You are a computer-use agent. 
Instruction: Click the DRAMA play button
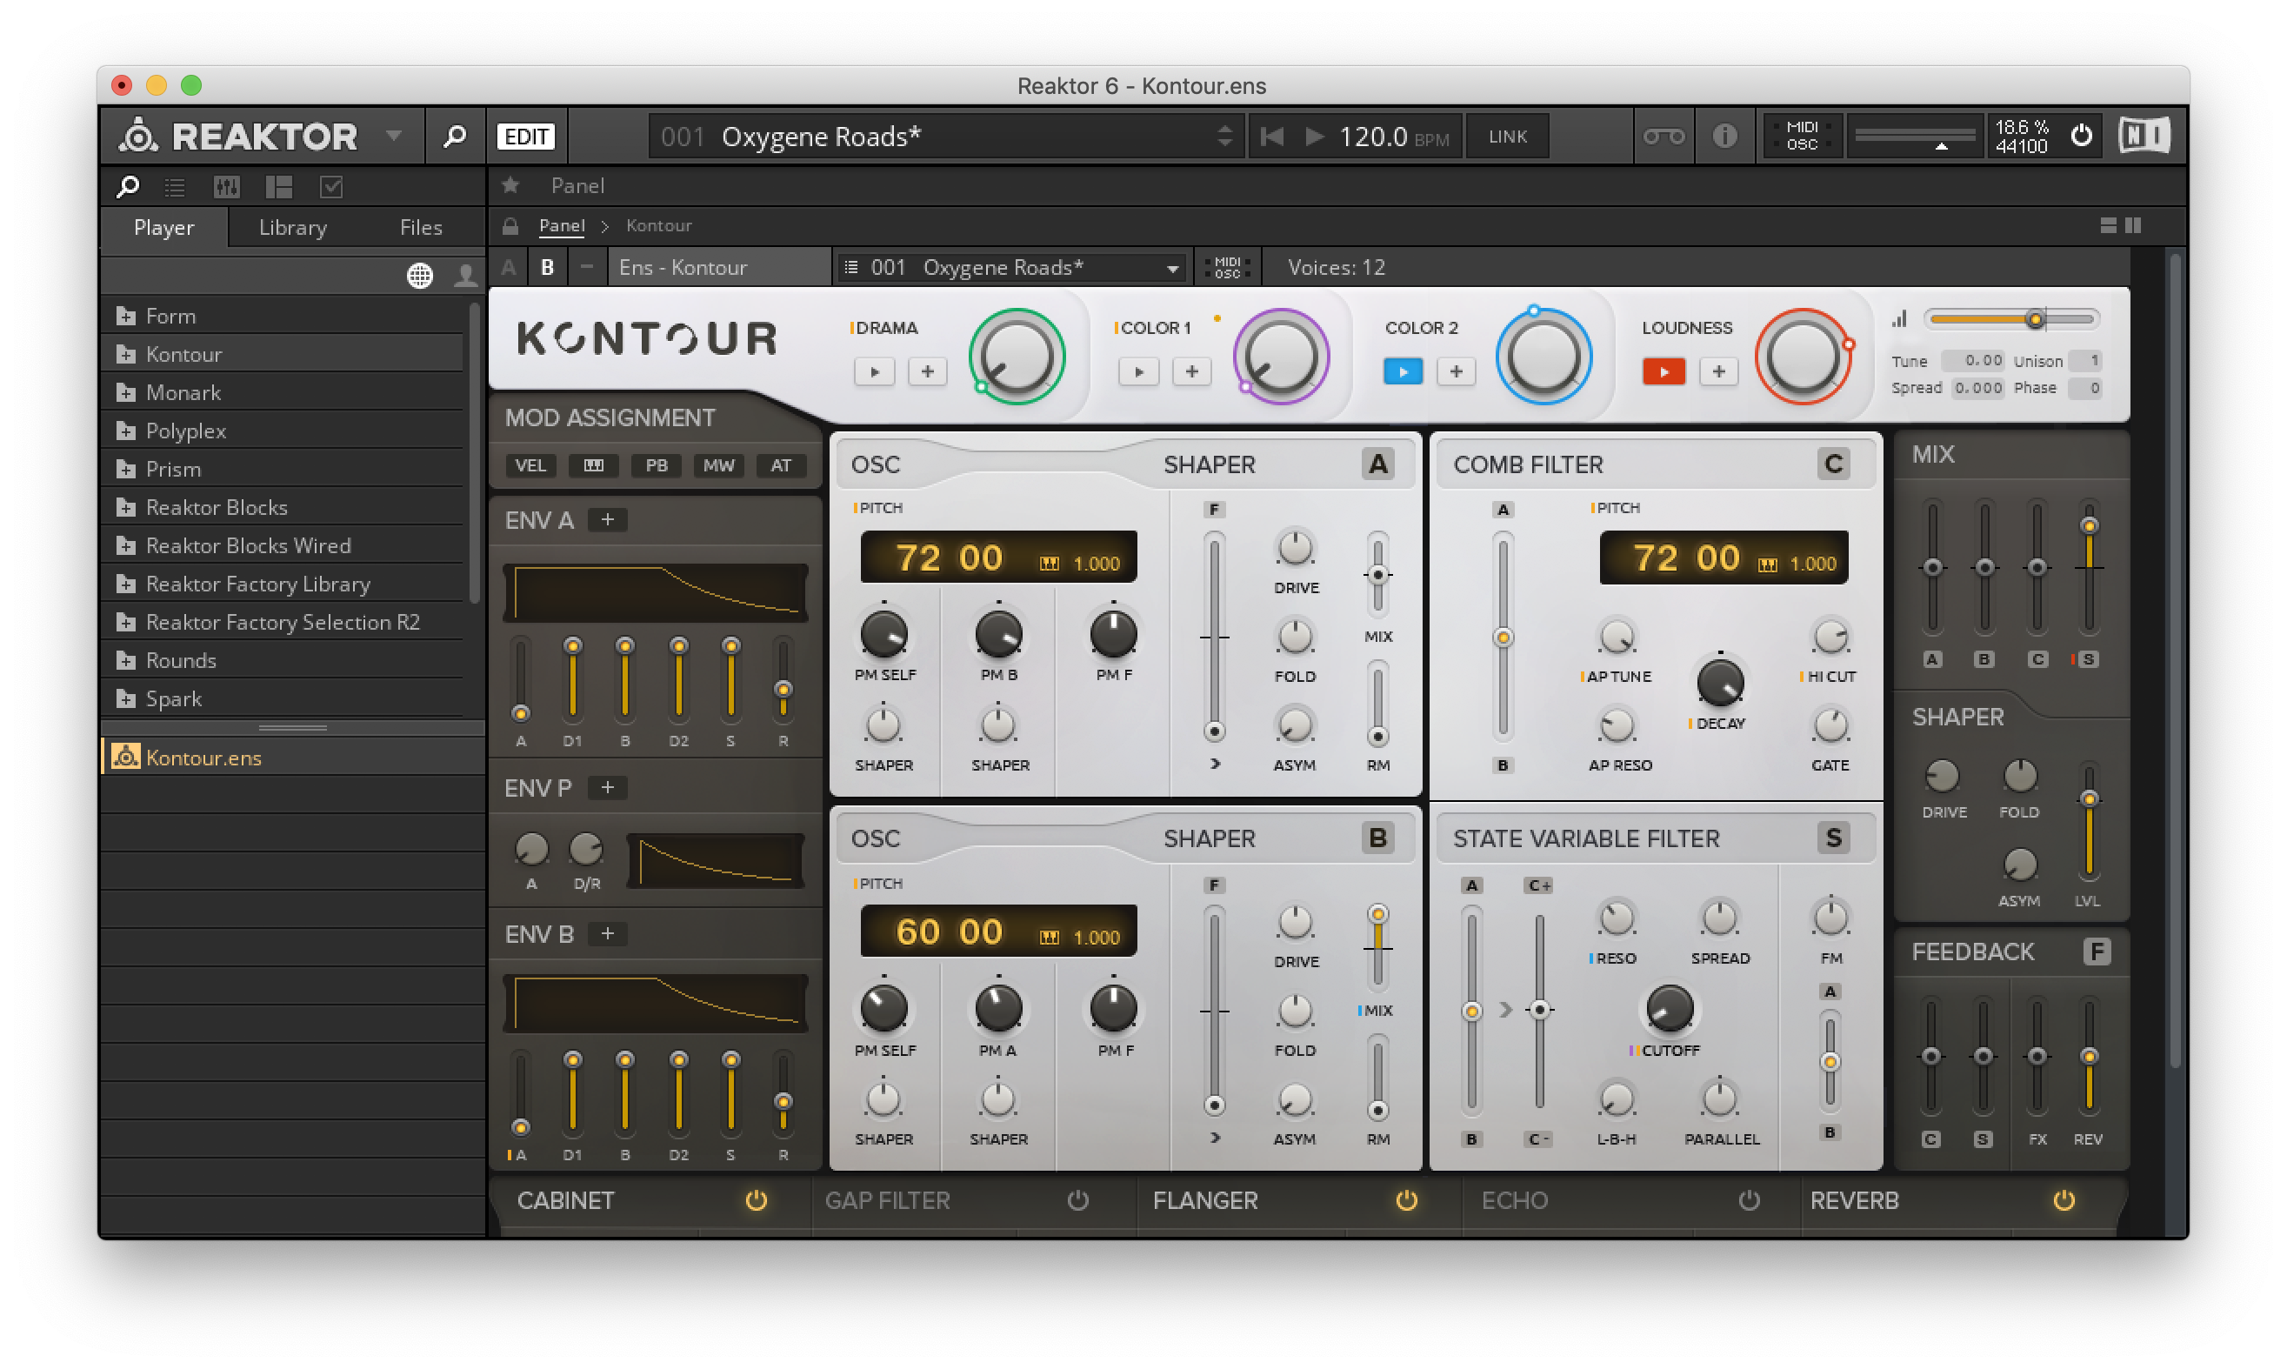pos(874,371)
